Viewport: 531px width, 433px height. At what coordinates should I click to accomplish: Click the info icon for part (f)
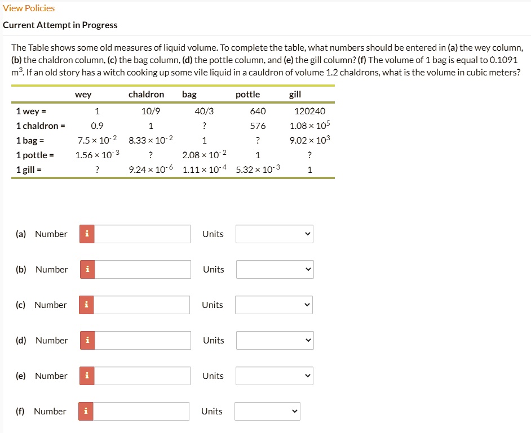[87, 411]
